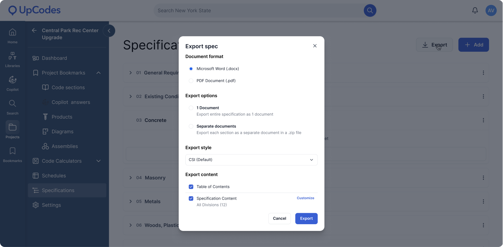Click the notifications bell icon
The height and width of the screenshot is (247, 503).
(x=475, y=11)
